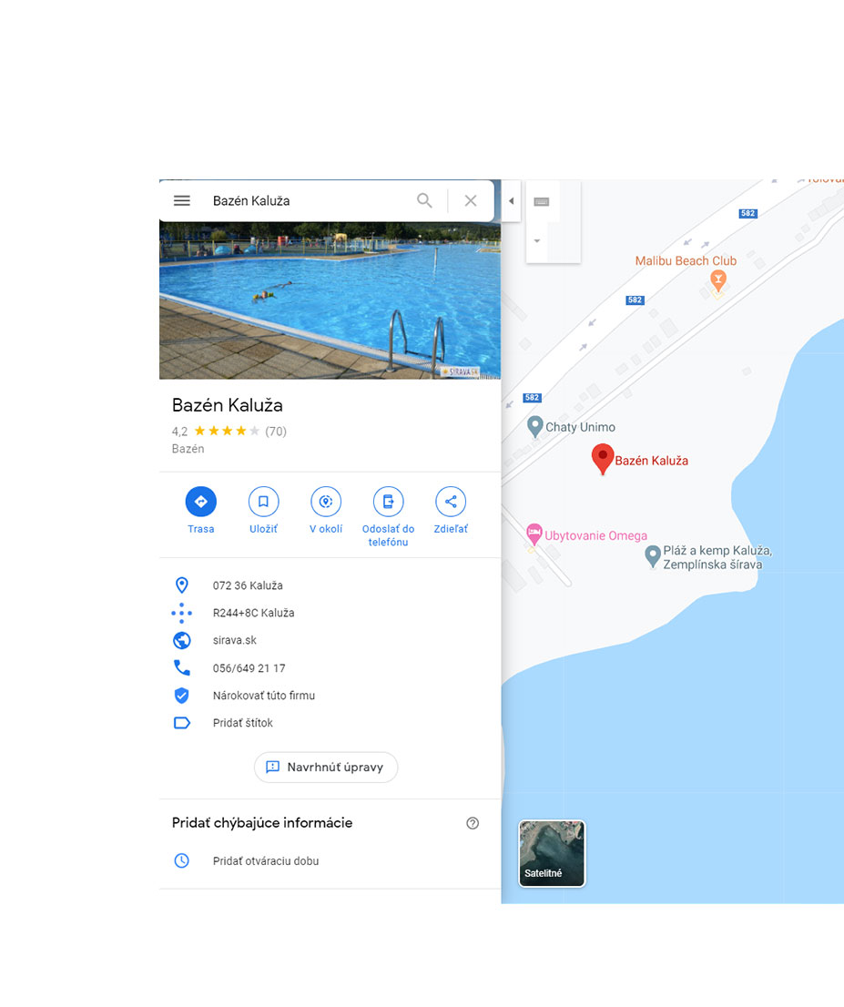Viewport: 844px width, 1007px height.
Task: Click the Bazén category text under rating
Action: [x=188, y=449]
